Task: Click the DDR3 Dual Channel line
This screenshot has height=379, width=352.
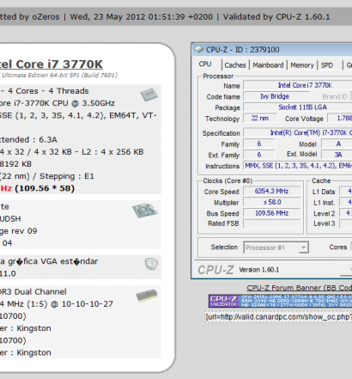Action: point(33,292)
